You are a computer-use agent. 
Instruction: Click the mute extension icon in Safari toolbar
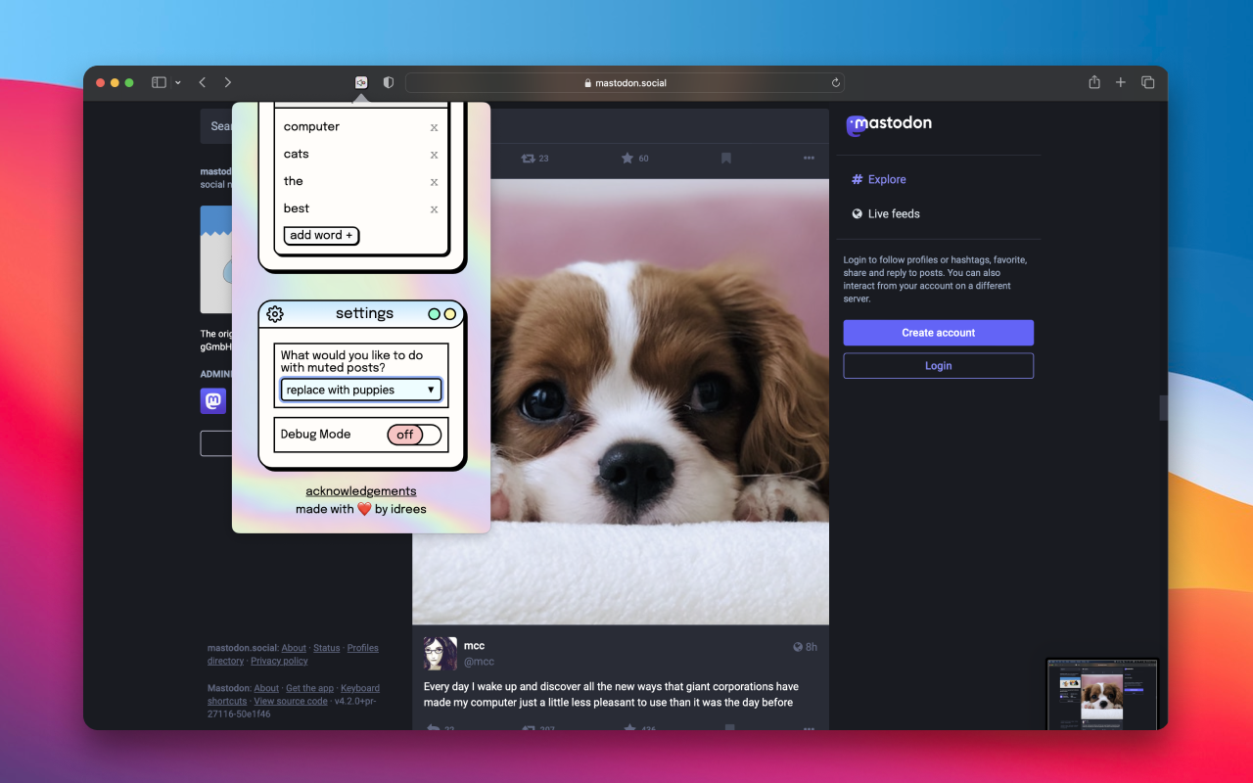coord(361,83)
